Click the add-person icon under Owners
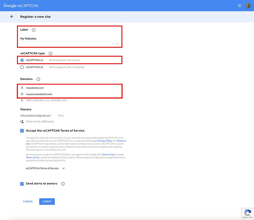The height and width of the screenshot is (220, 254). click(22, 121)
